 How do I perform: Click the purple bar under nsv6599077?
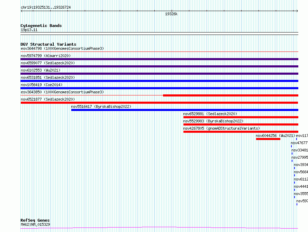[x=159, y=66]
